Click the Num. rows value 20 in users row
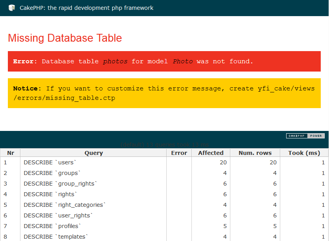Screen dimensions: 329x241 (273, 162)
